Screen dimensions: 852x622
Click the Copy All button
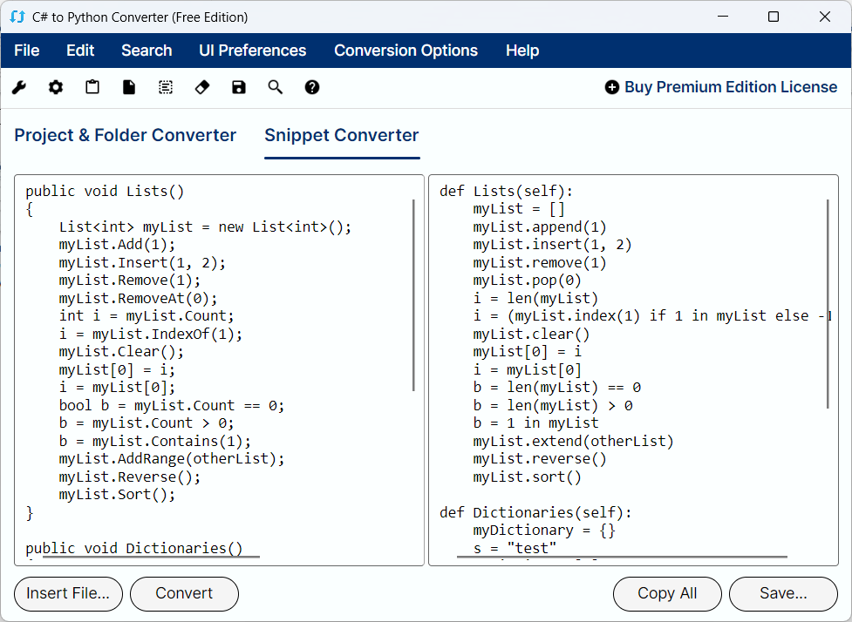point(667,593)
